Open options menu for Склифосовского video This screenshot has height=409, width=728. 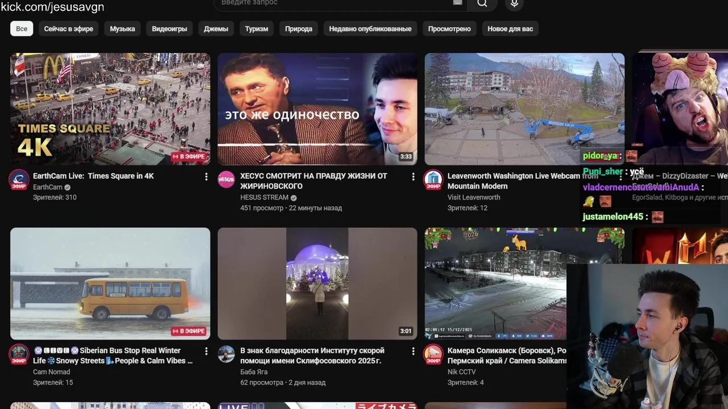coord(413,351)
